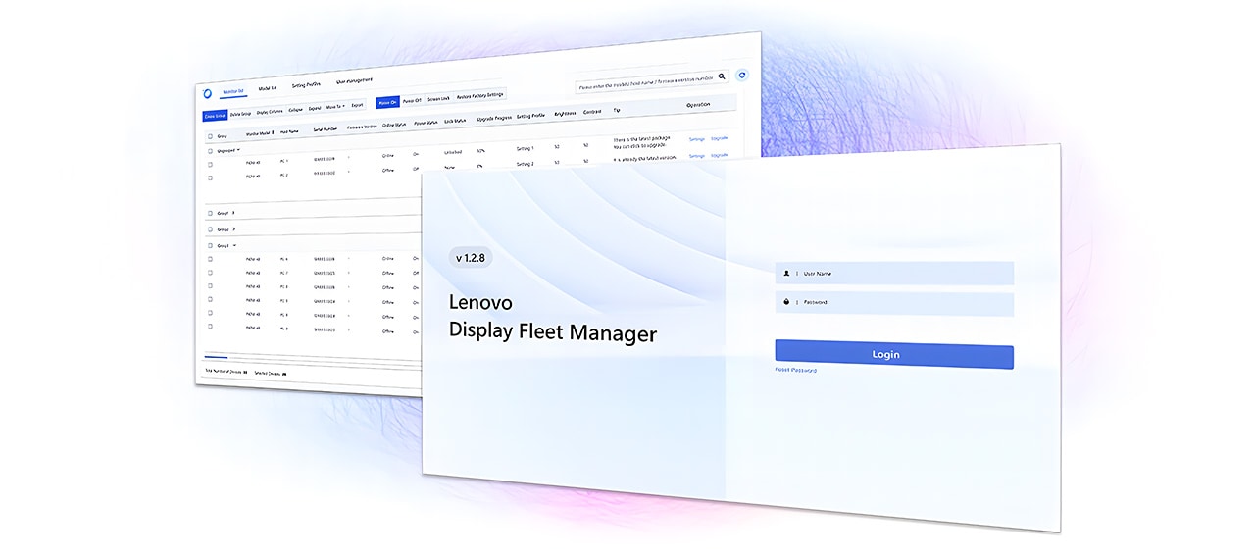The image size is (1255, 557).
Task: Tick the select-all checkbox in Group header
Action: point(210,136)
